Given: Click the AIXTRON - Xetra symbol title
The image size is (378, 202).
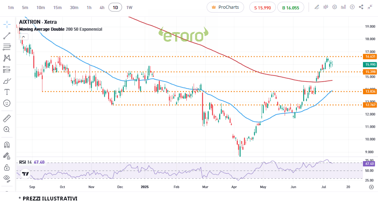Looking at the screenshot, I should 38,22.
